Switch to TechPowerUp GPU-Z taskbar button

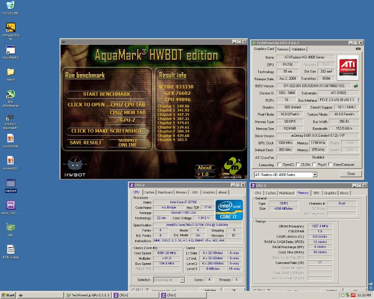point(88,295)
